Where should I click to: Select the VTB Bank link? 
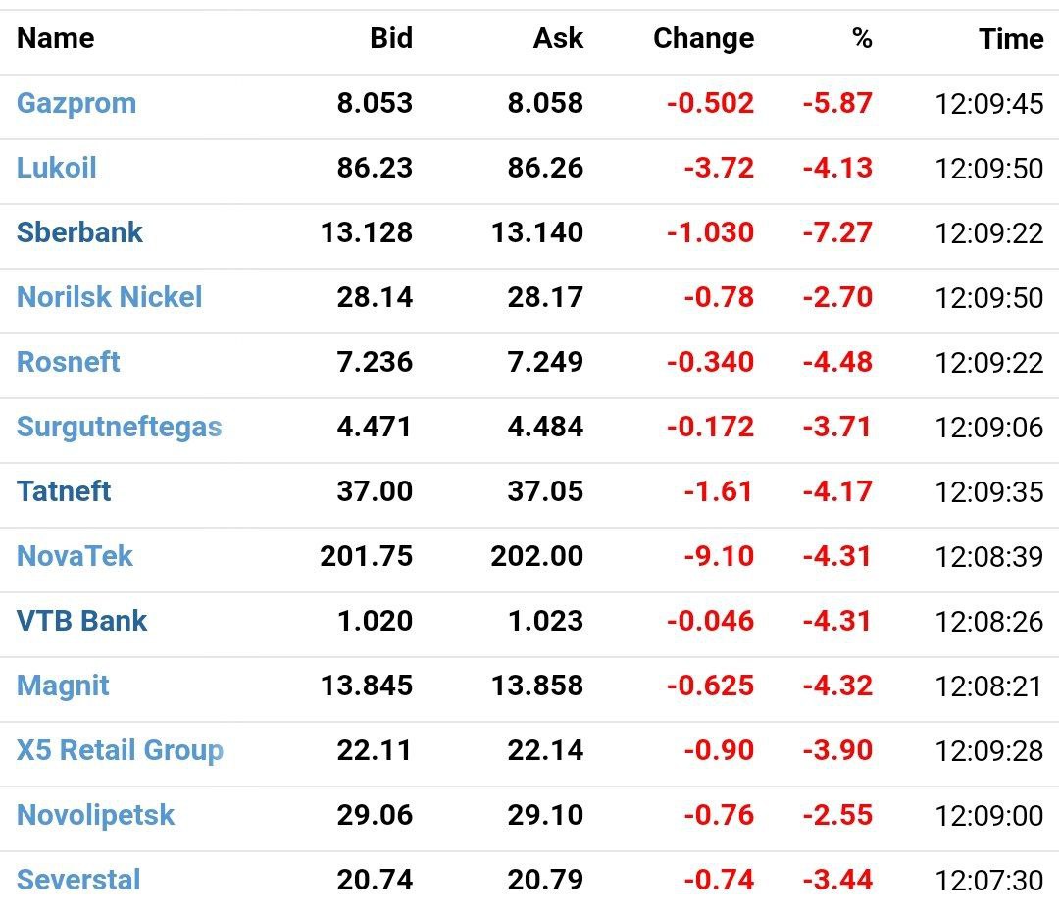pyautogui.click(x=81, y=621)
